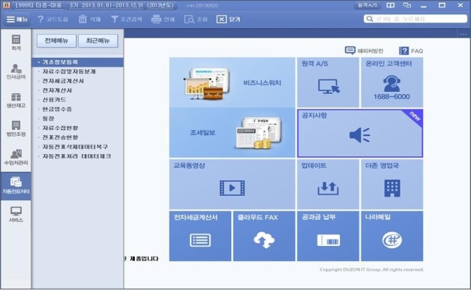Open the 전자세금계산서 bottom tile
The height and width of the screenshot is (290, 471).
(x=200, y=236)
